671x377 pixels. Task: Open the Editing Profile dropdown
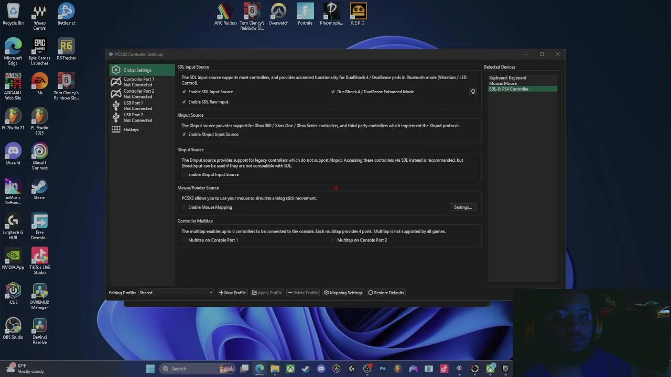pyautogui.click(x=176, y=293)
